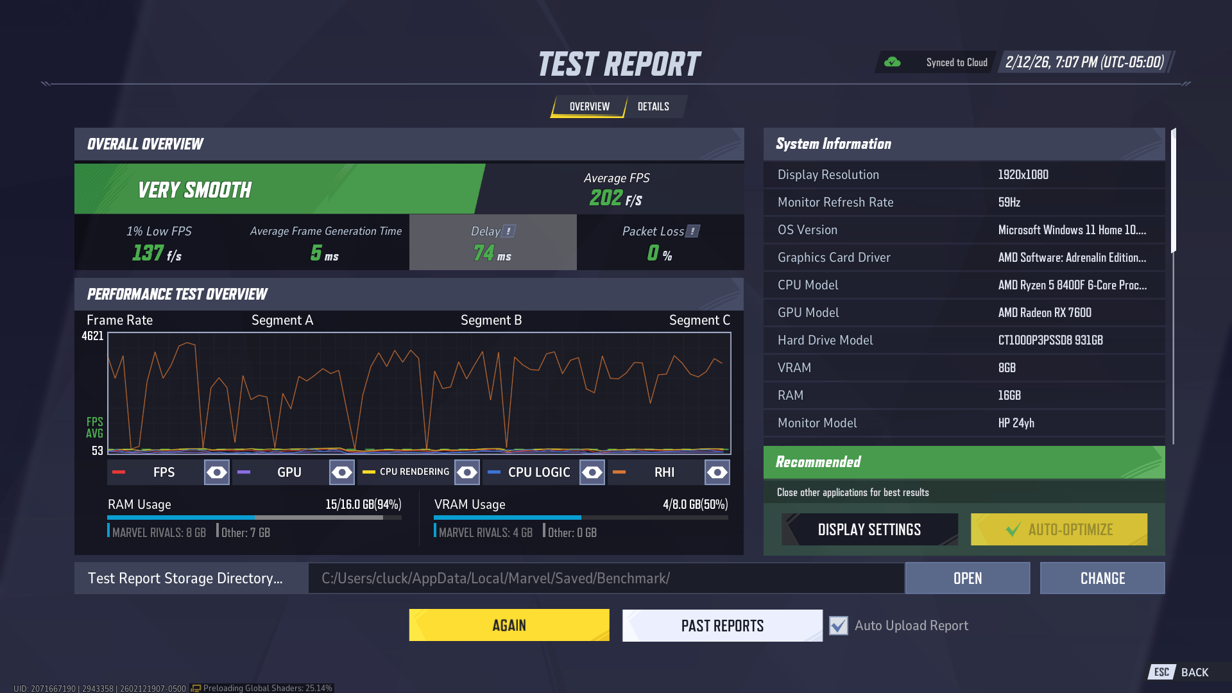The image size is (1232, 693).
Task: Click the yellow CPU Rendering legend swatch
Action: pyautogui.click(x=369, y=472)
